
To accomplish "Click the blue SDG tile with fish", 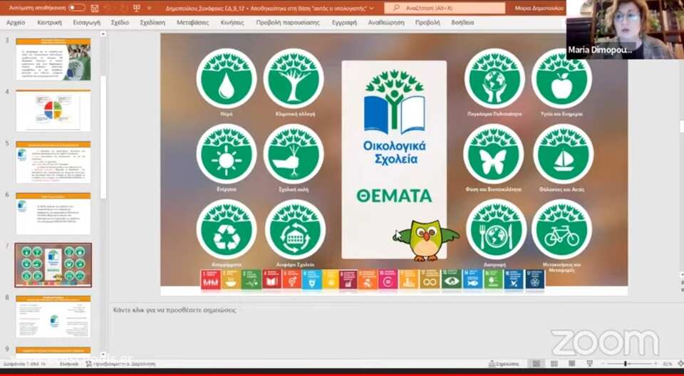I will [x=472, y=279].
